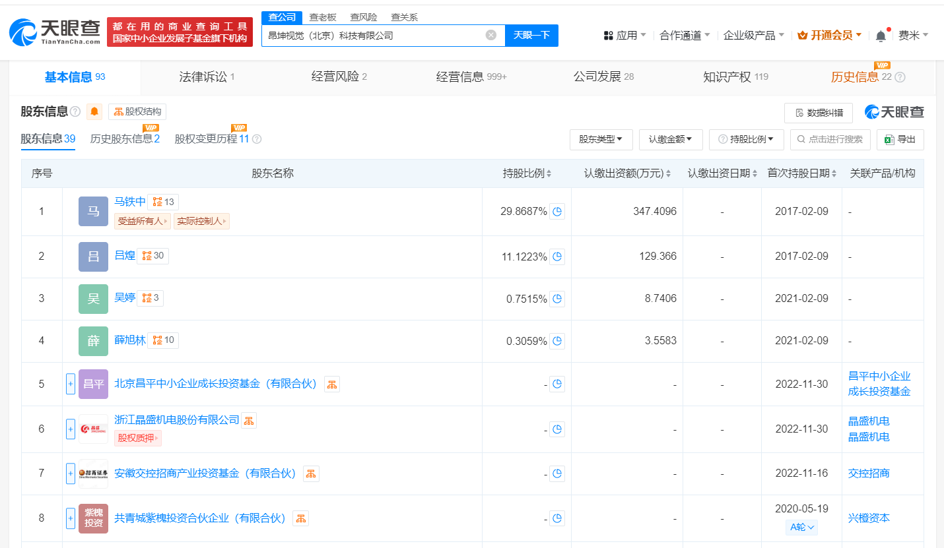Open the 股东类型 filter dropdown
The image size is (944, 548).
coord(601,139)
